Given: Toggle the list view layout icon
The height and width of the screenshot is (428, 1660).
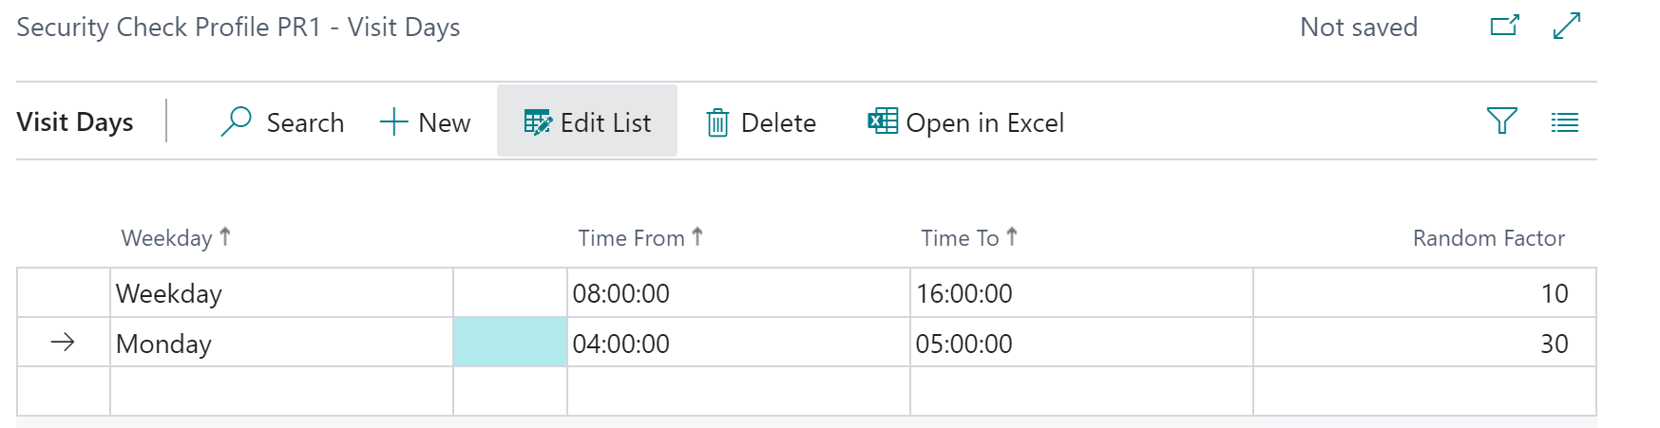Looking at the screenshot, I should point(1564,121).
